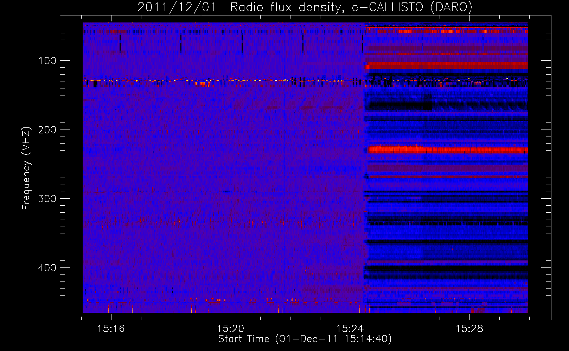
Task: Click the '15:24' time tick label
Action: (350, 329)
